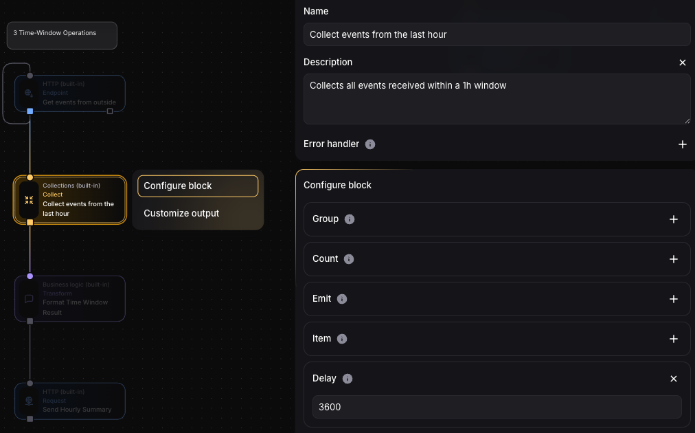The image size is (695, 433).
Task: Open the Customize output menu item
Action: 181,214
